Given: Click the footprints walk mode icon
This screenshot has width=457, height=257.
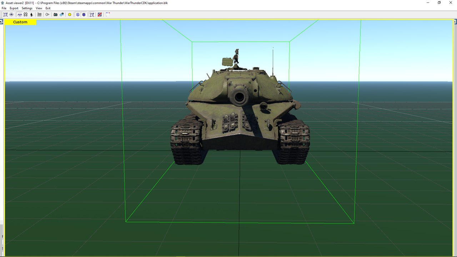Looking at the screenshot, I should coord(25,15).
